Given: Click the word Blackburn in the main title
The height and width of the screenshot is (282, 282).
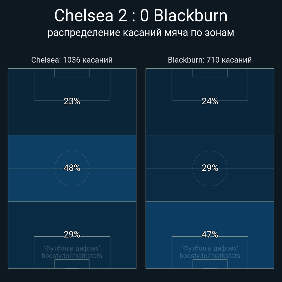Looking at the screenshot, I should pyautogui.click(x=191, y=16).
